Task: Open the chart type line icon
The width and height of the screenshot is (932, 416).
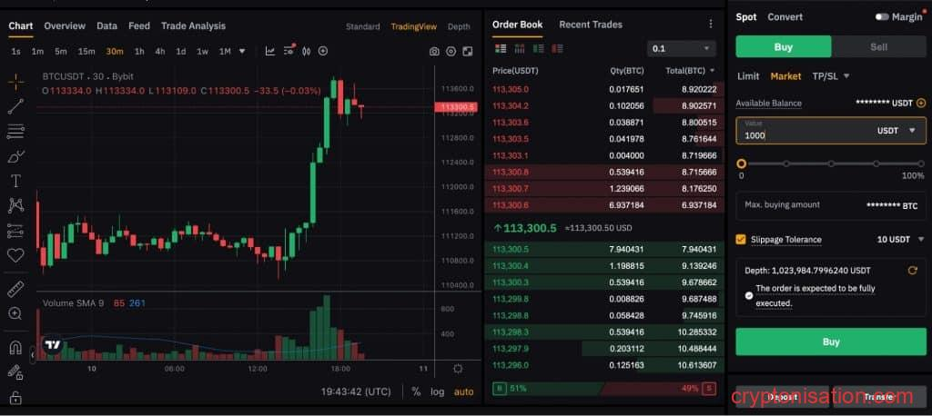Action: coord(270,51)
